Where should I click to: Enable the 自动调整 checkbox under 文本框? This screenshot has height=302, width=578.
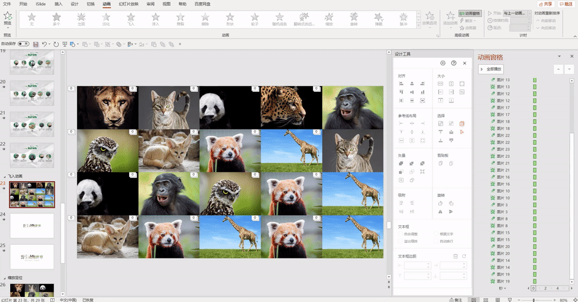tap(400, 234)
